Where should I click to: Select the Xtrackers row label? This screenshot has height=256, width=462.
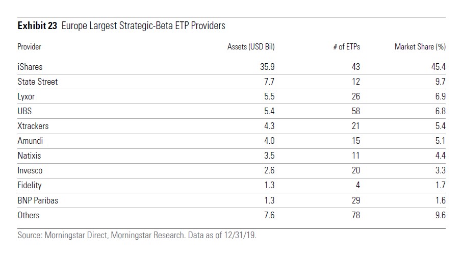click(33, 126)
